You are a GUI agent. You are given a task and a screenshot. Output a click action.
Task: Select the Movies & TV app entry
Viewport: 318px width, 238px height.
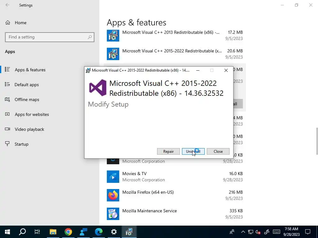(x=175, y=177)
